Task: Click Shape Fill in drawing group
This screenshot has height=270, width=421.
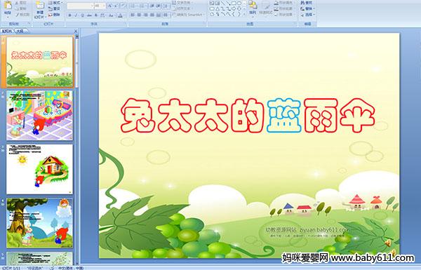Action: pyautogui.click(x=283, y=3)
